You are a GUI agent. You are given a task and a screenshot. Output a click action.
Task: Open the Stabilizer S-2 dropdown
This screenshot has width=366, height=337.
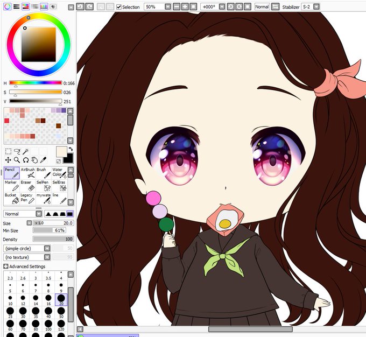click(316, 7)
